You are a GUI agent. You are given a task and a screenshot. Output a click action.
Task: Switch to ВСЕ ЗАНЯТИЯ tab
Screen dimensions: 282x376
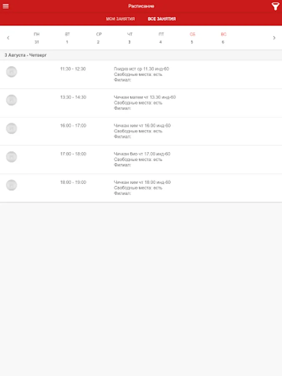click(162, 19)
